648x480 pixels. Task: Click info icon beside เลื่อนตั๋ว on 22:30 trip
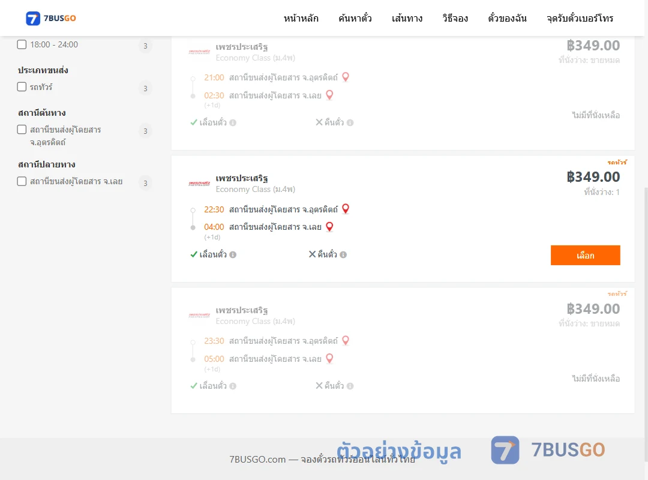coord(233,254)
